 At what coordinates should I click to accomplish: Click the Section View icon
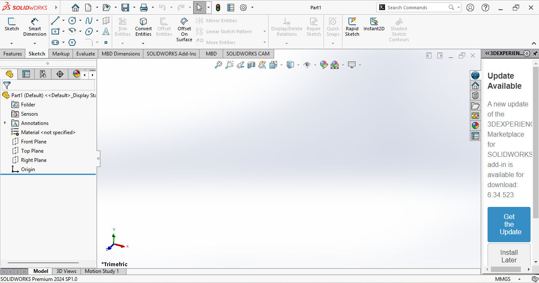251,65
